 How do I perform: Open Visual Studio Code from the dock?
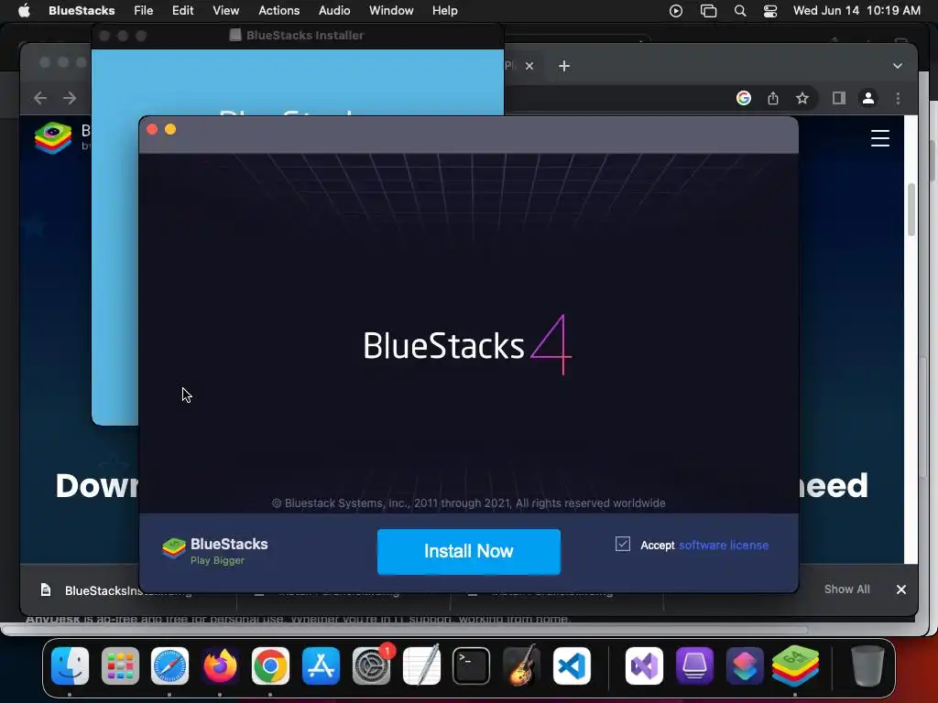pos(572,666)
